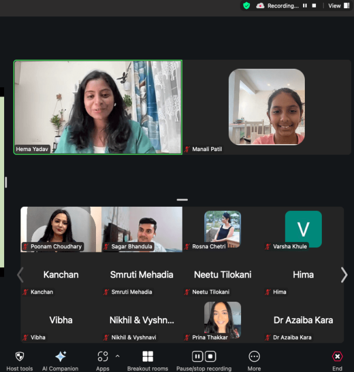Open the View layout menu

tap(339, 6)
